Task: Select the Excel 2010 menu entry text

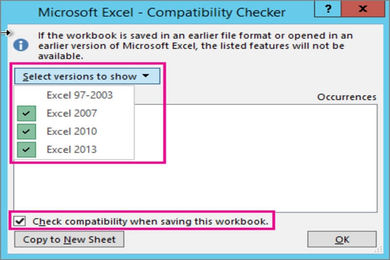Action: pyautogui.click(x=72, y=132)
